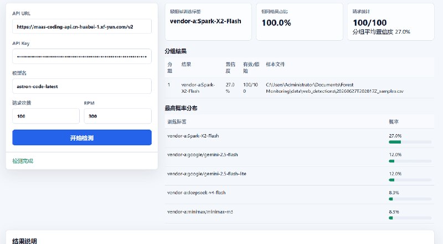Viewport: 443px width, 244px height.
Task: Click the 样本文件 column header
Action: click(x=275, y=65)
